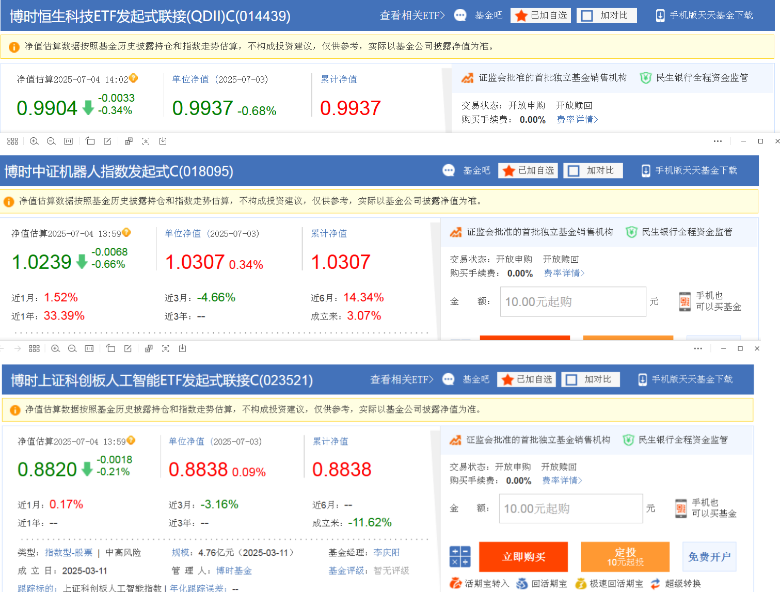Screen dimensions: 780x592
Task: Open the fee calculator icon beside 立即购买
Action: 459,556
